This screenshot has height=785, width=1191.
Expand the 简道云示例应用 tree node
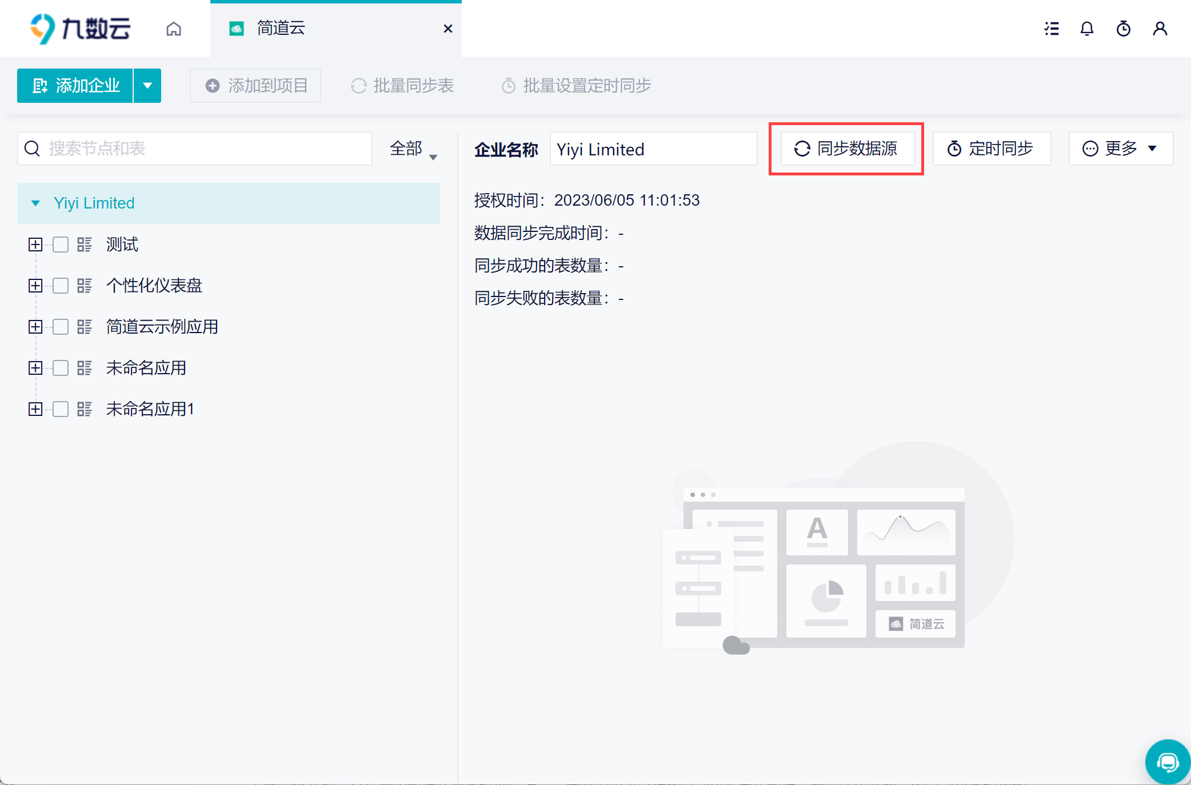35,327
